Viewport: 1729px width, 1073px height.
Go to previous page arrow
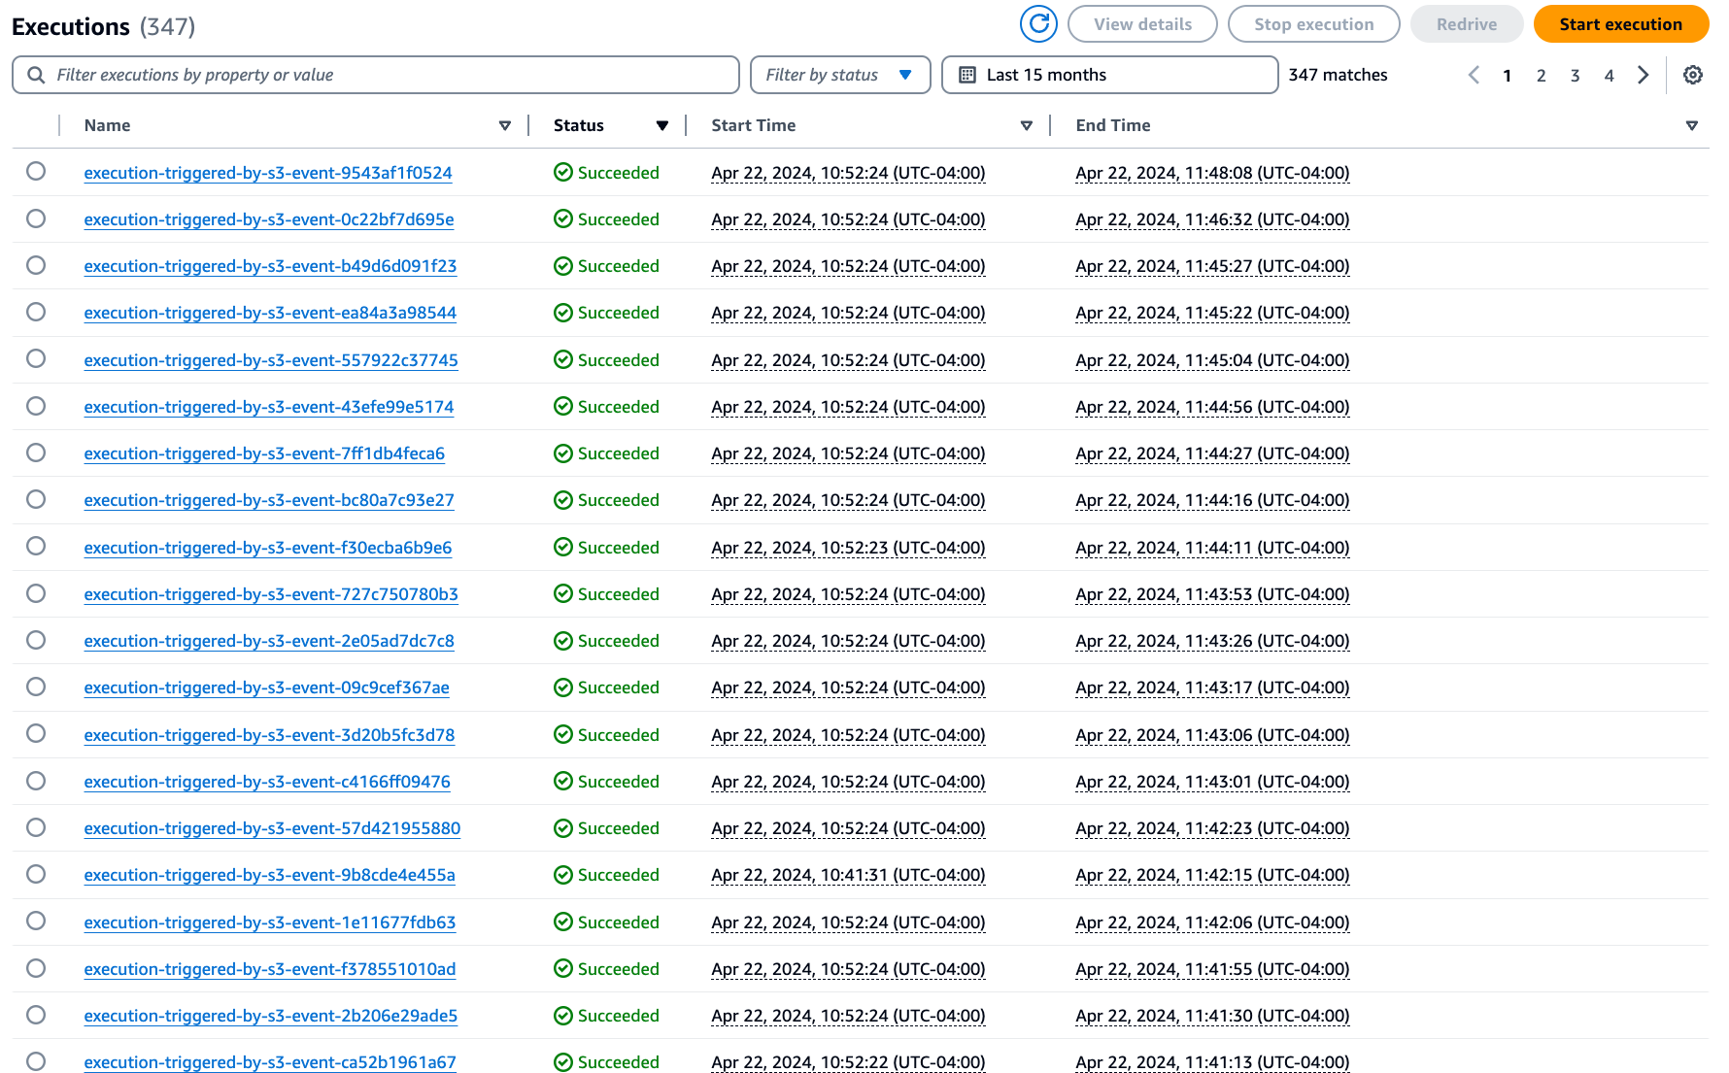[x=1474, y=75]
